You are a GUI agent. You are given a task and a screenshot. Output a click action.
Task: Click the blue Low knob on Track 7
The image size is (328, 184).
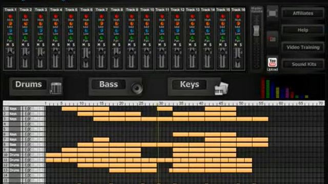coord(101,31)
